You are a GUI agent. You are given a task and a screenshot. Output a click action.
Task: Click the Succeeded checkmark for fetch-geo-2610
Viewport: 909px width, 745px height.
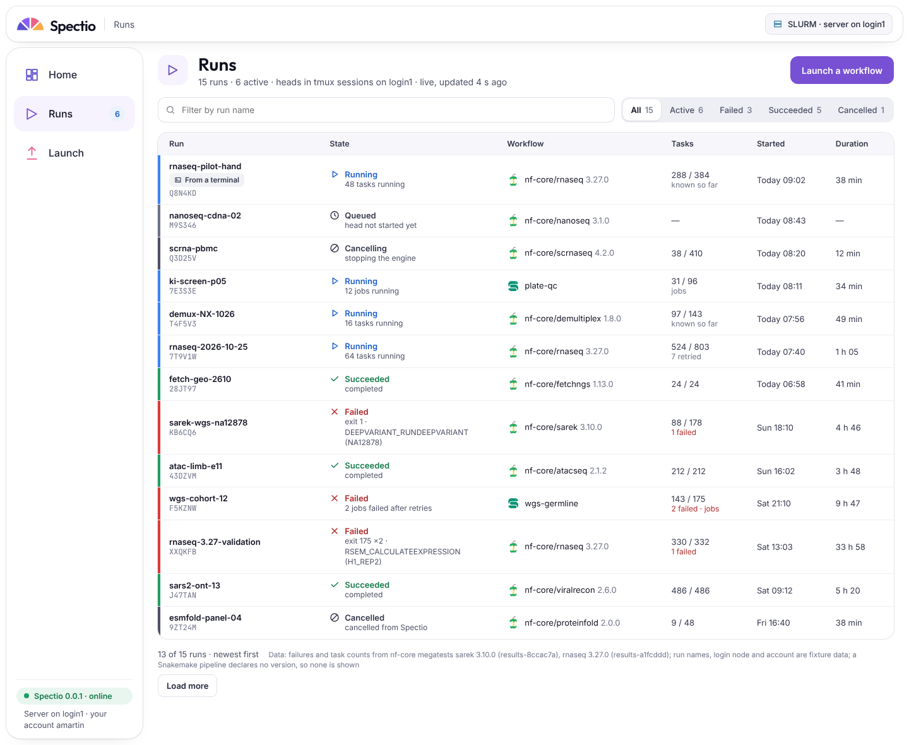coord(335,379)
